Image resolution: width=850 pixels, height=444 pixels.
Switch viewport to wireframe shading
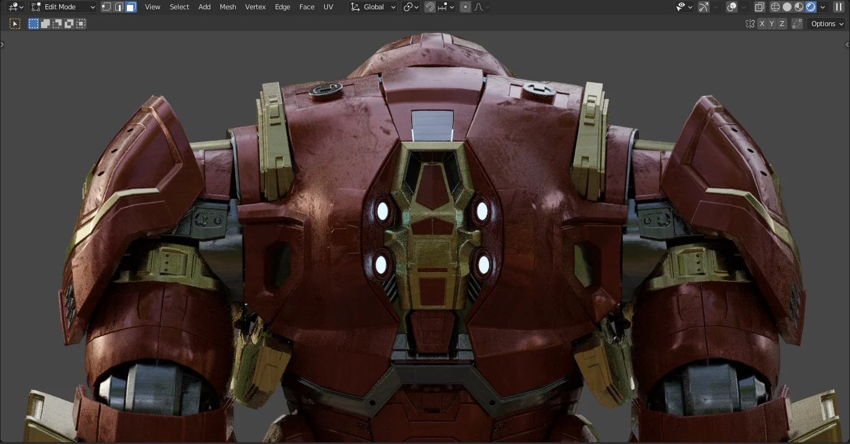(x=775, y=7)
